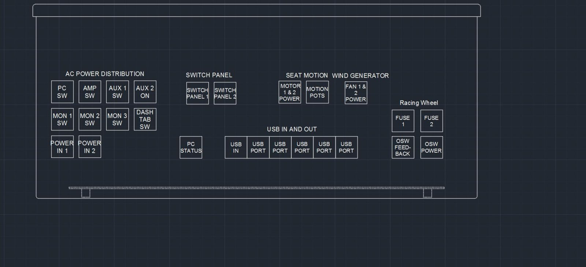Select the PC STATUS box
Image resolution: width=586 pixels, height=267 pixels.
click(191, 147)
